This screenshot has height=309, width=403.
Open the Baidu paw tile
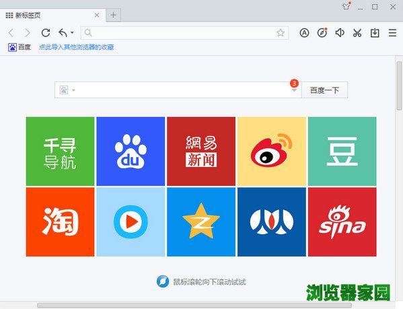click(131, 151)
